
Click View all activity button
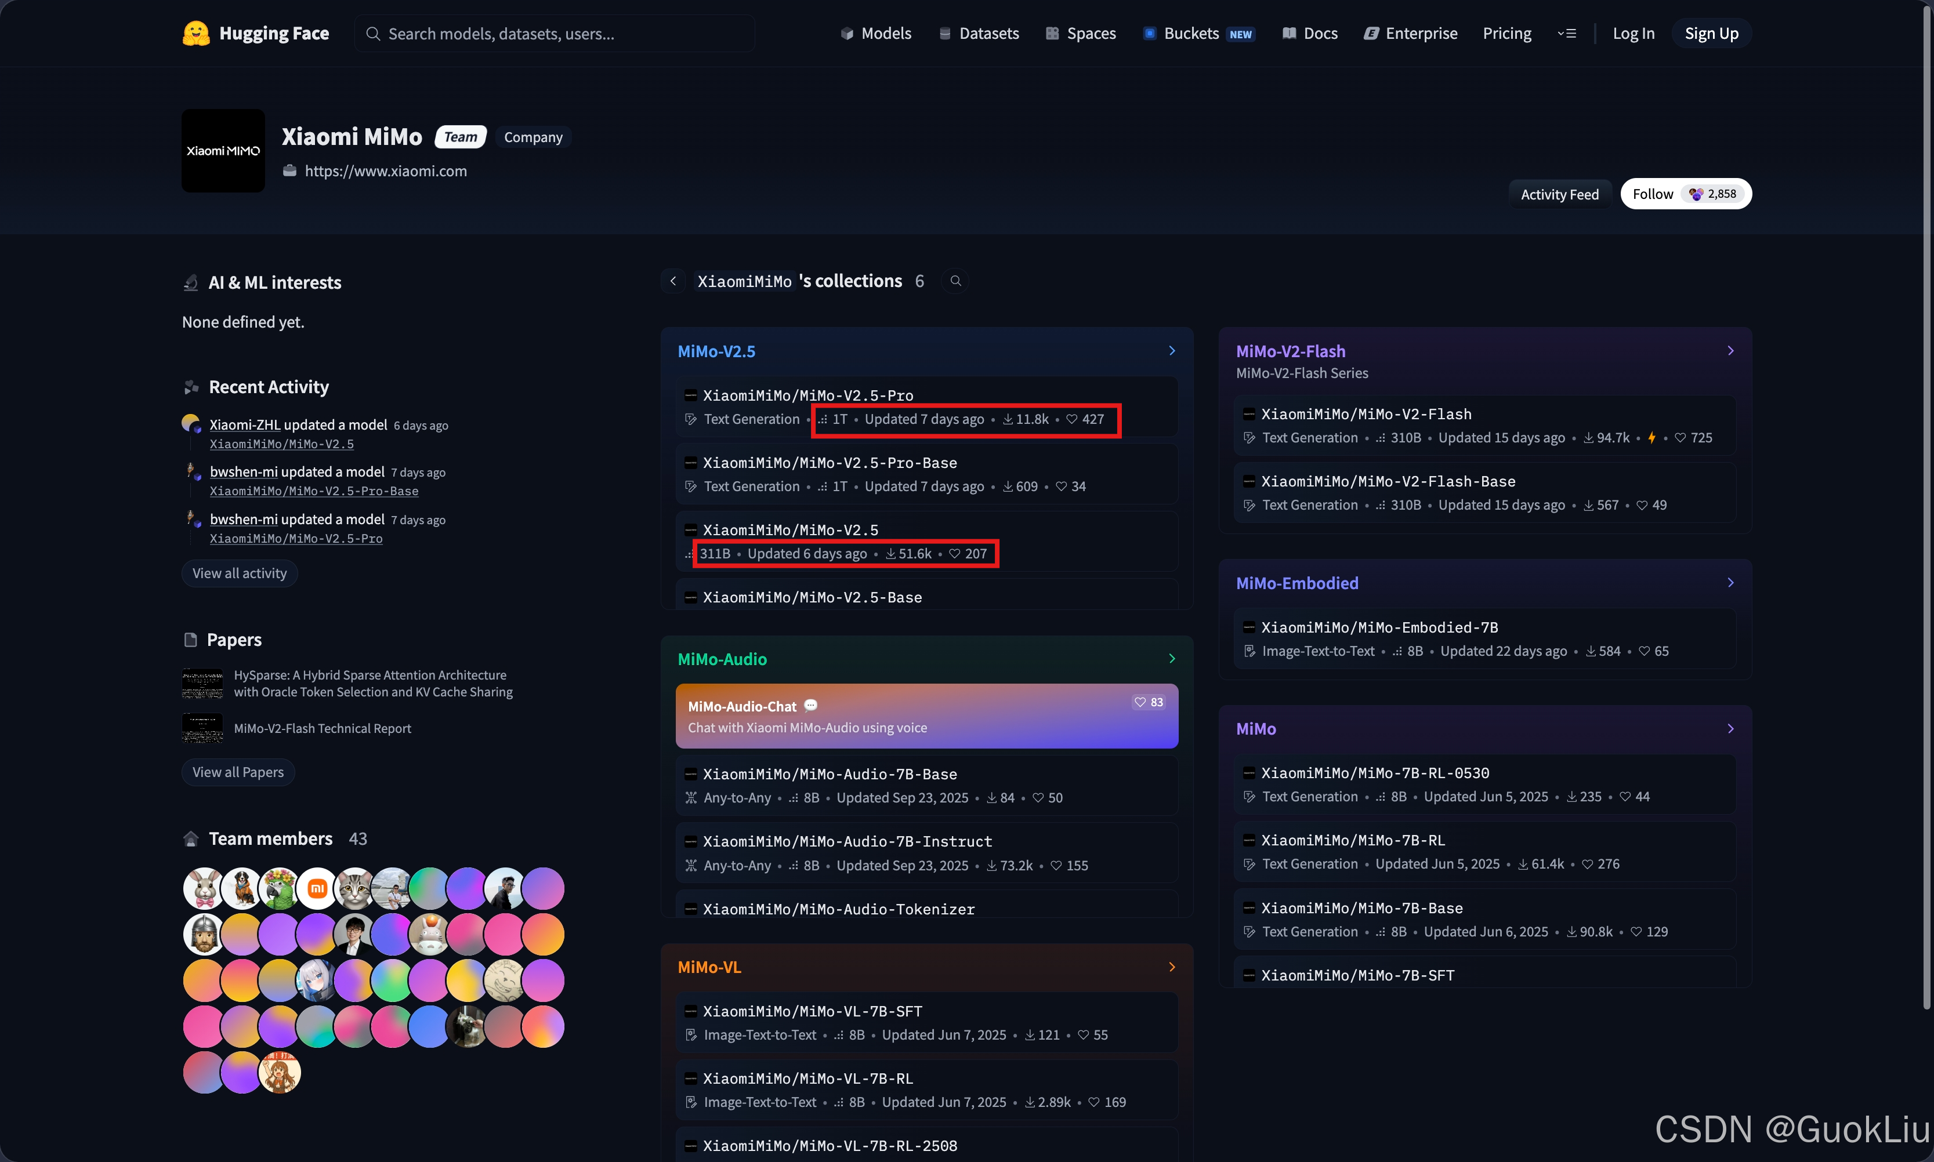240,573
